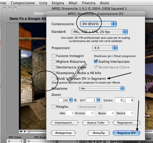
Task: Open the Standard PAL 720 x 576 dropdown
Action: [x=99, y=32]
